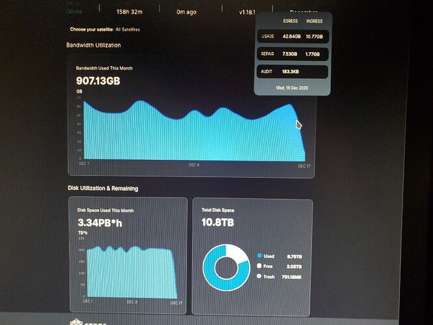Select the white Free legend dot
This screenshot has height=325, width=433.
click(x=259, y=266)
